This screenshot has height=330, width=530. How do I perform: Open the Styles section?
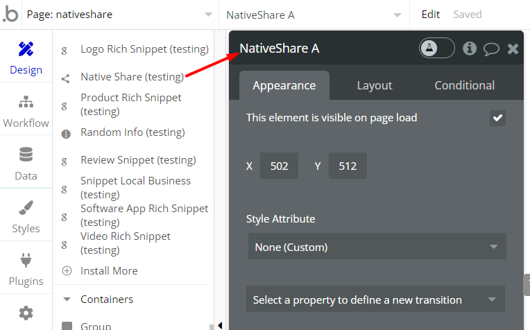pos(26,217)
